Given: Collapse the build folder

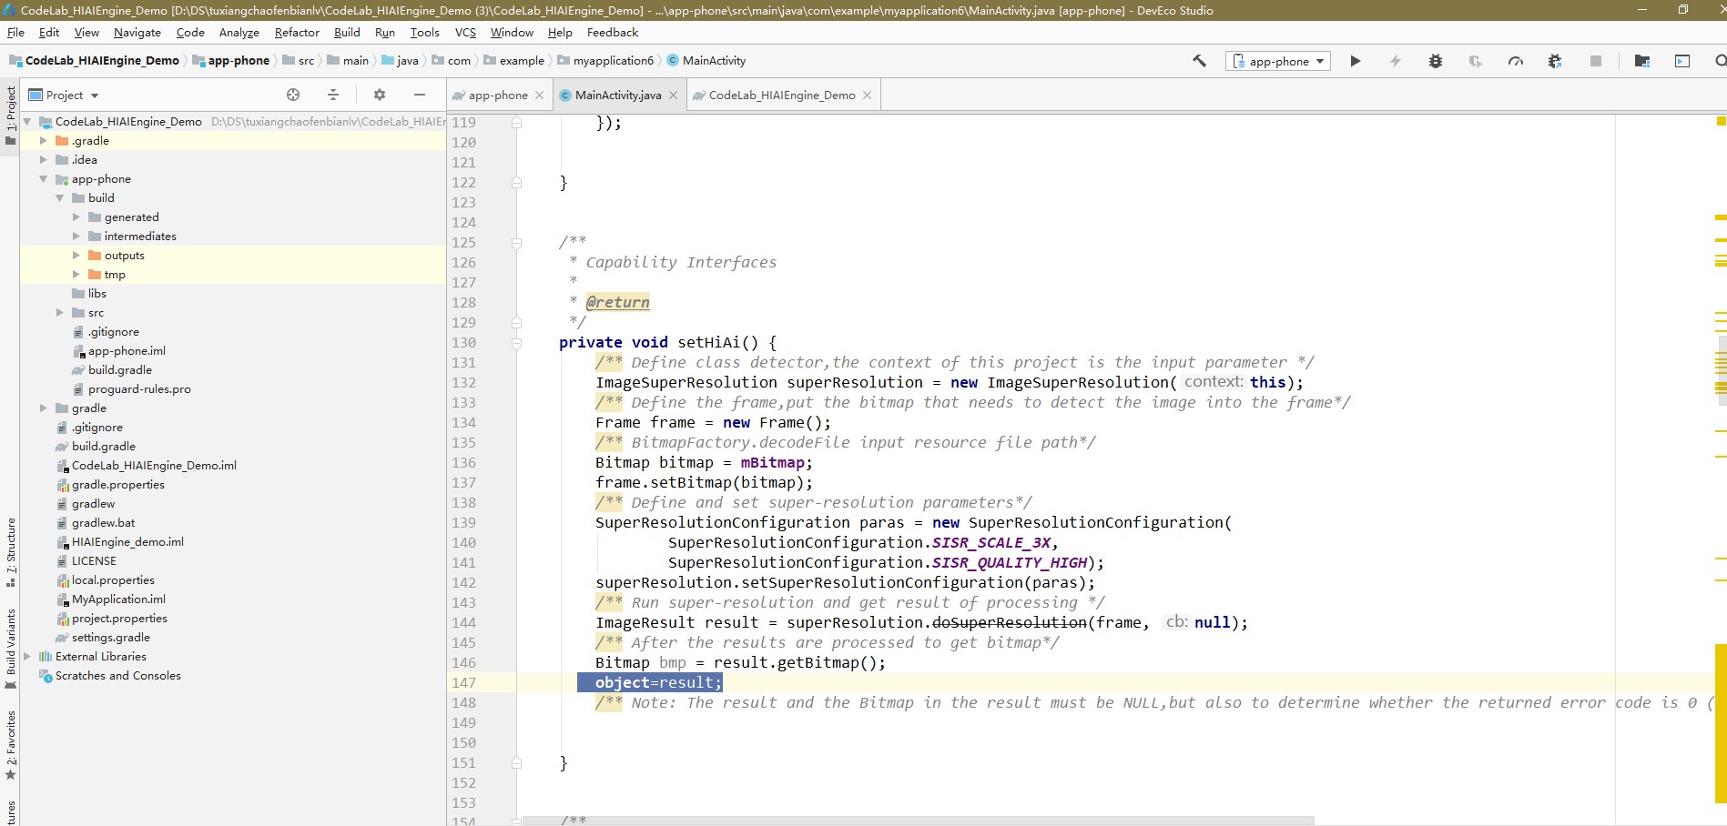Looking at the screenshot, I should pyautogui.click(x=59, y=197).
